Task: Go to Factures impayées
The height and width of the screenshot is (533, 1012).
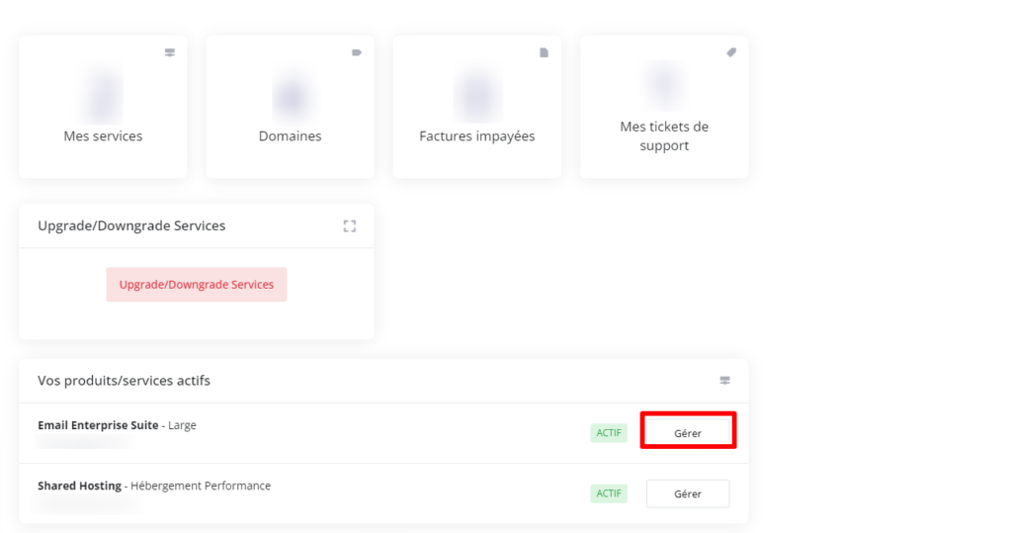Action: [x=476, y=136]
